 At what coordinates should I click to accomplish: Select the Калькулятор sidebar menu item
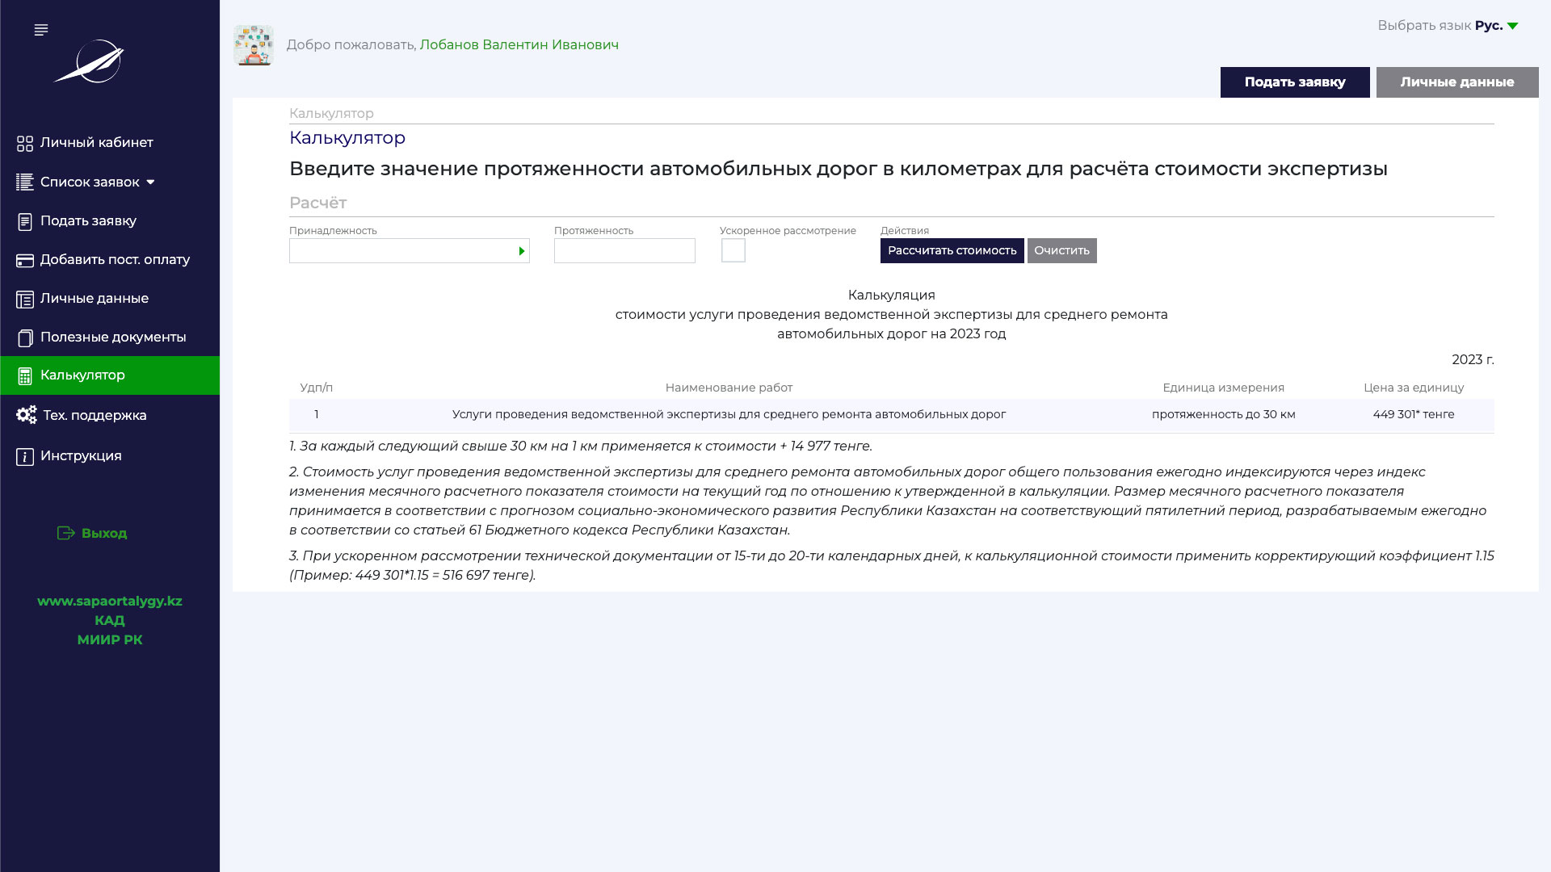click(82, 375)
